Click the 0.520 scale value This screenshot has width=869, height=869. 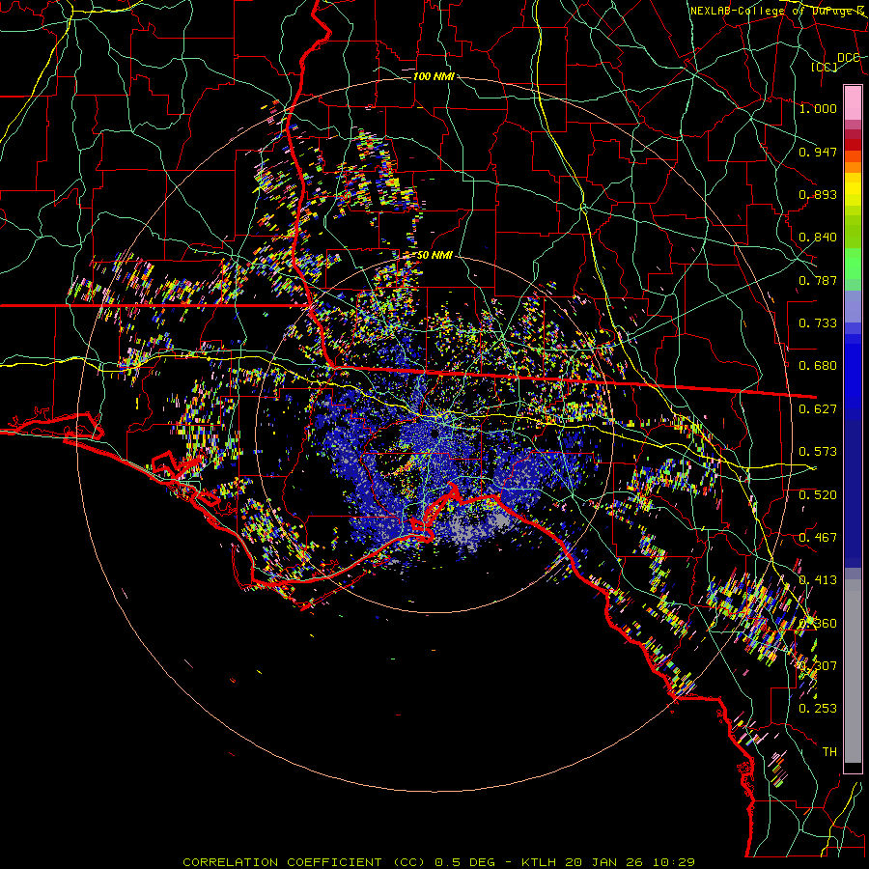[818, 495]
